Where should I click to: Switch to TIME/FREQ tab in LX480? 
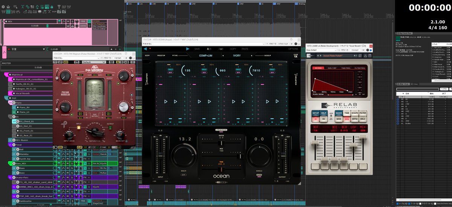[x=346, y=68]
